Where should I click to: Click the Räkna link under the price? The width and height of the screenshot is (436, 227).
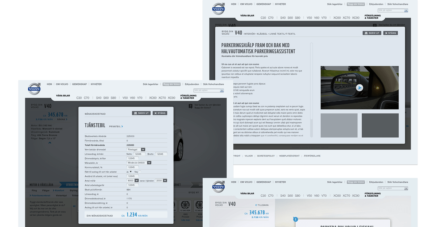(x=62, y=119)
